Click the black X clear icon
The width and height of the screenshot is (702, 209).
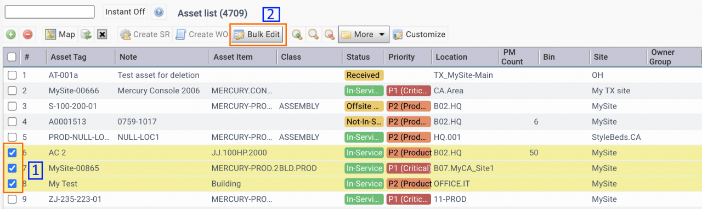[x=101, y=35]
